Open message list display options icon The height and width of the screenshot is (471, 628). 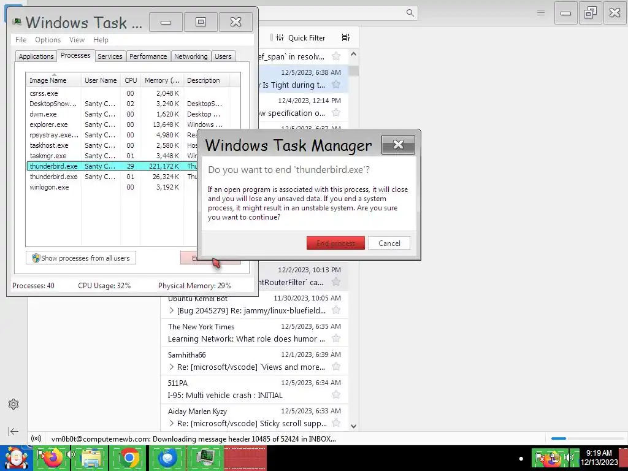point(346,37)
